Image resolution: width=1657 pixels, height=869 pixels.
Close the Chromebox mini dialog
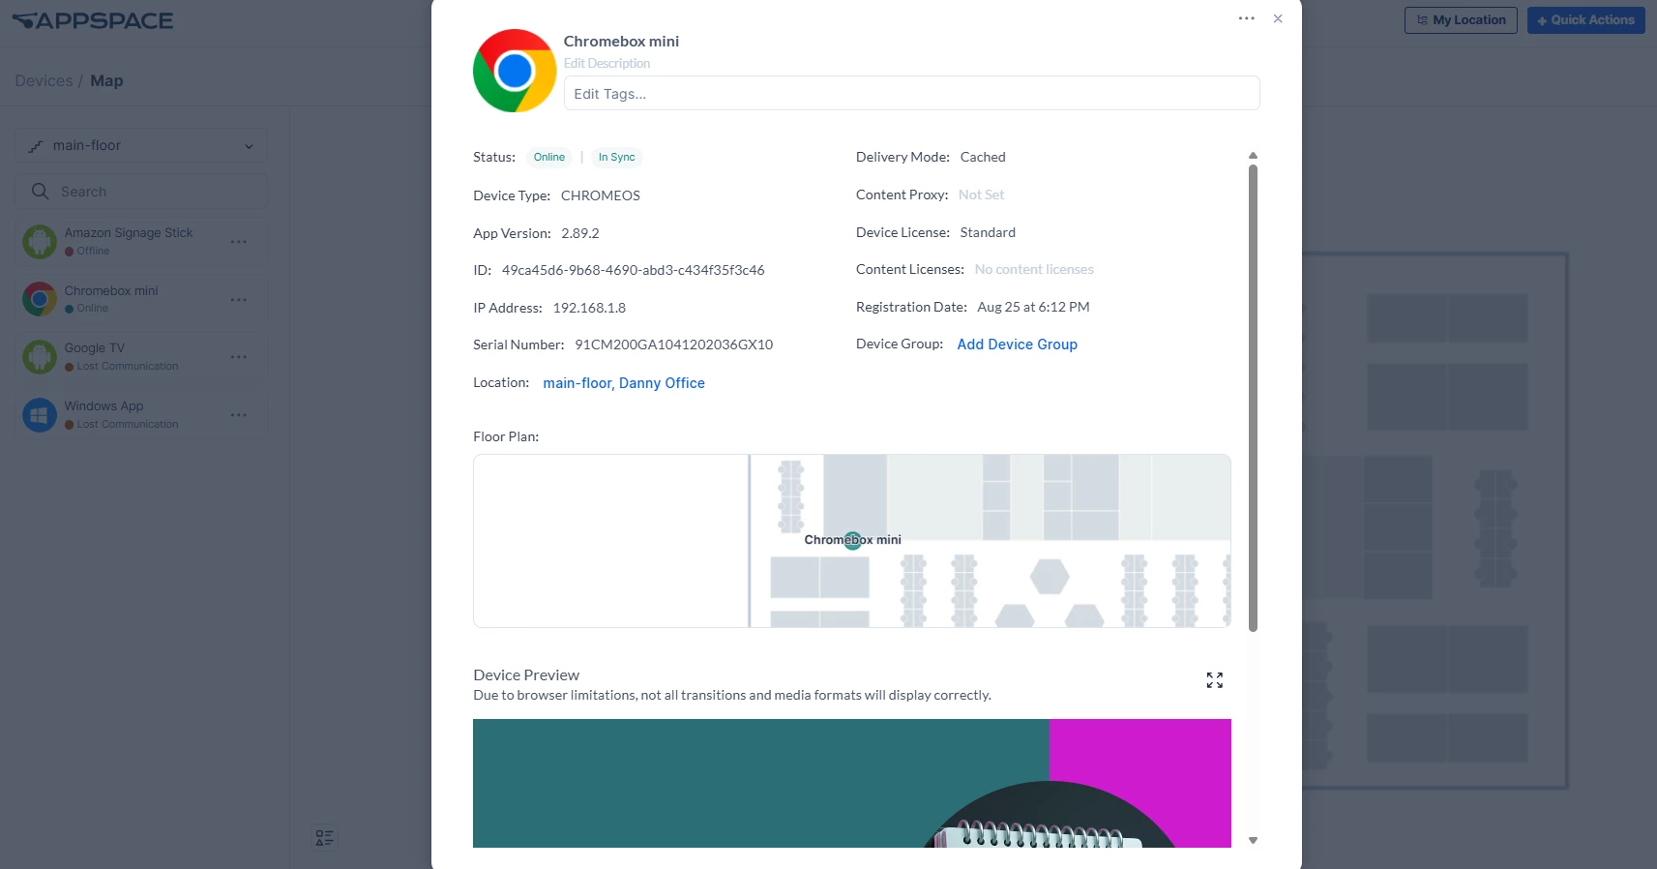click(x=1278, y=18)
